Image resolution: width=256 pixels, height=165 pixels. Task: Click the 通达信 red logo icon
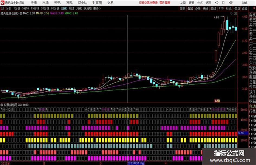pos(2,3)
